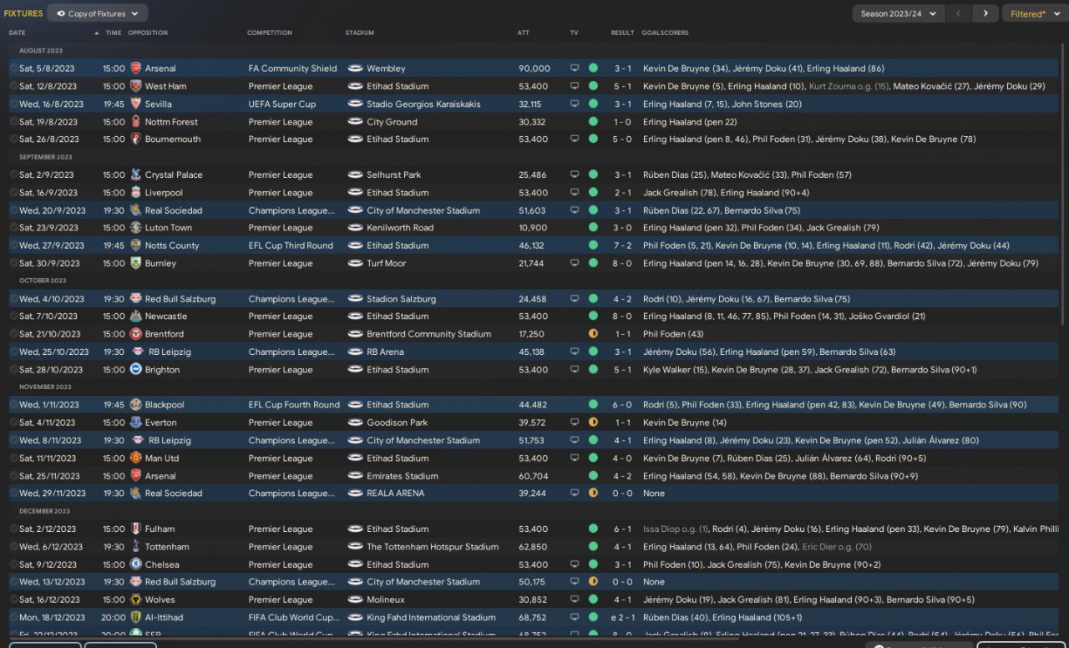Screen dimensions: 1069x648
Task: Sort by the Competition column header
Action: tap(270, 33)
